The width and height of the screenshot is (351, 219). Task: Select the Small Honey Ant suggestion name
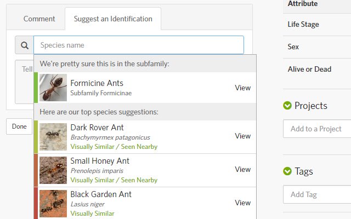click(x=100, y=161)
